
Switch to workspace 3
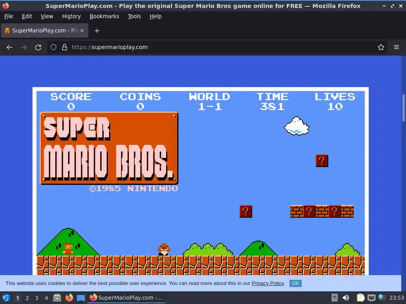pyautogui.click(x=37, y=298)
